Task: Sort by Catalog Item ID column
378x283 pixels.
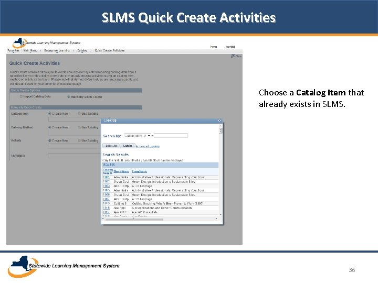Action: click(x=108, y=171)
